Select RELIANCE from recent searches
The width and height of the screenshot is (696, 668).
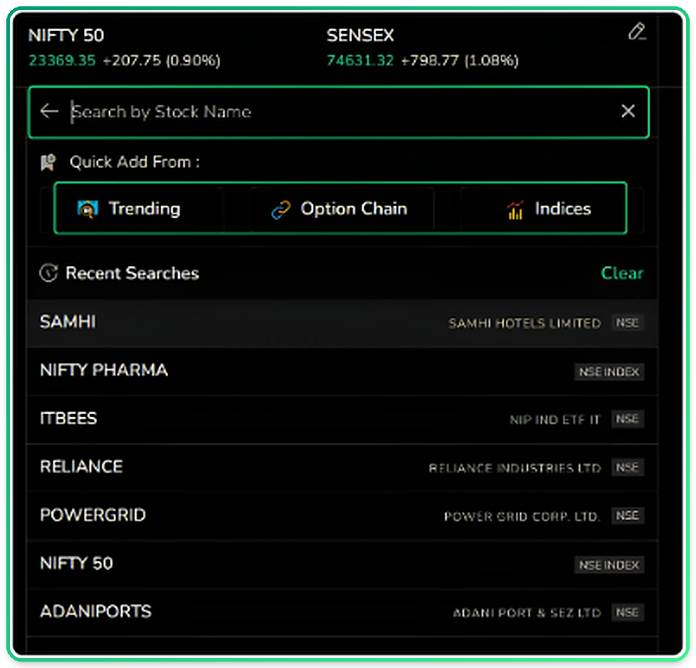point(342,467)
